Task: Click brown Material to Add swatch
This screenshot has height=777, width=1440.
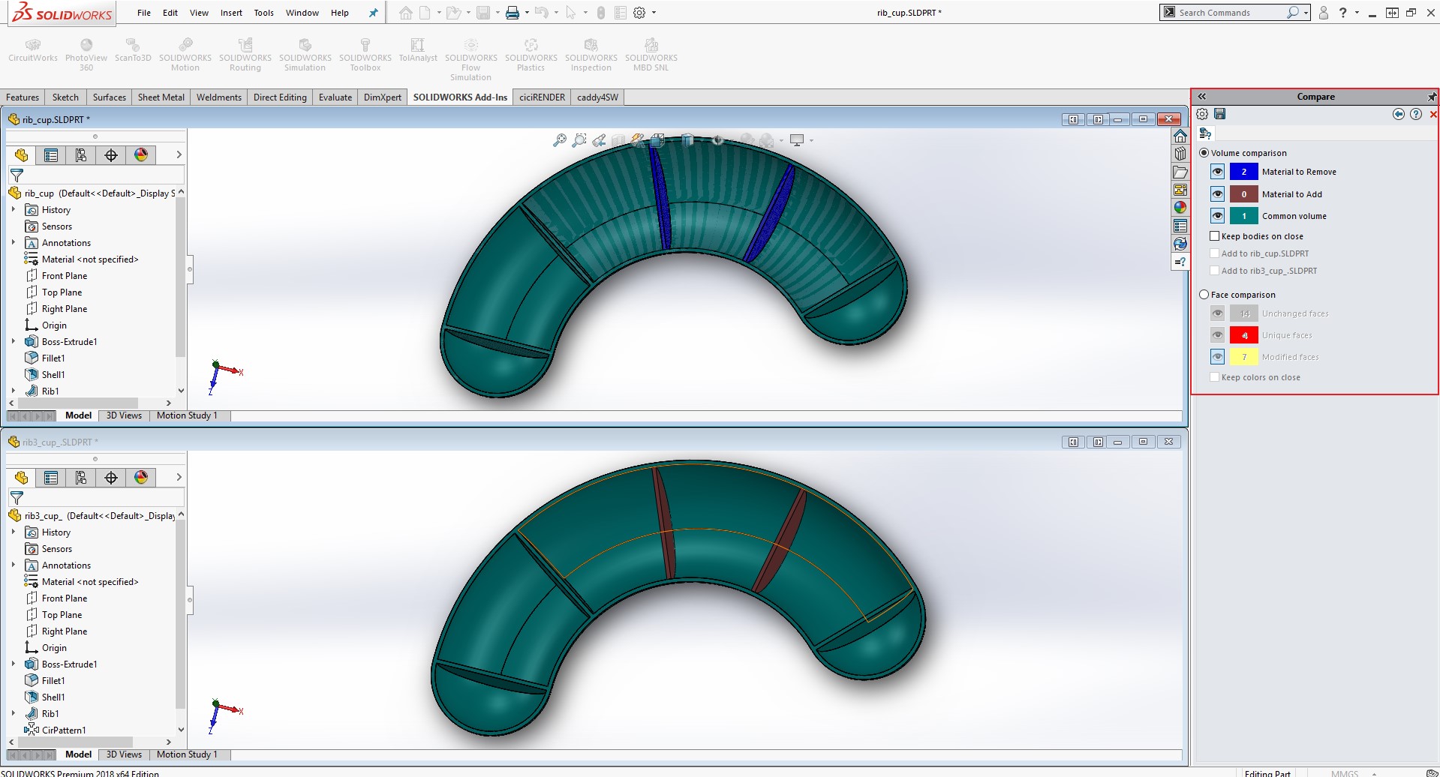Action: (x=1244, y=194)
